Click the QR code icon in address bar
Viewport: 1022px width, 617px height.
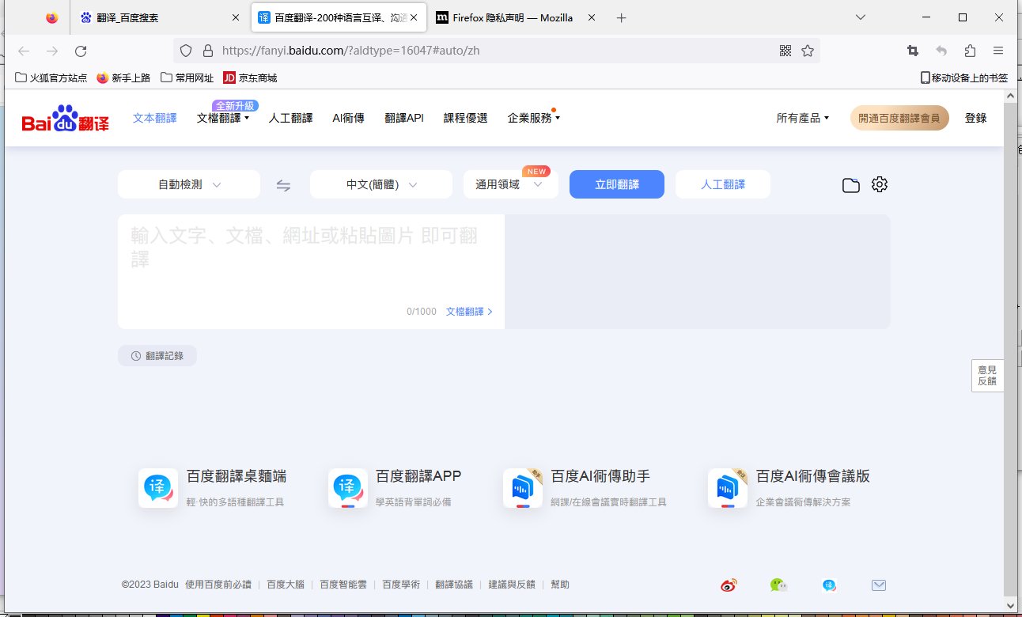(x=785, y=51)
